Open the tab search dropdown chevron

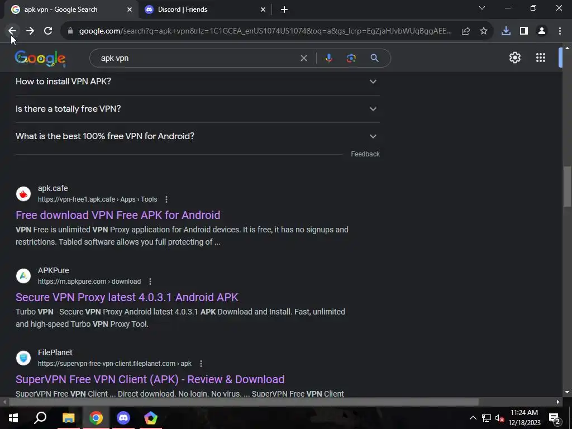(482, 8)
